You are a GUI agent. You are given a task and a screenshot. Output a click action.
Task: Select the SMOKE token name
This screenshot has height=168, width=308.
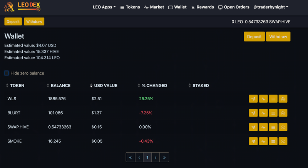pos(15,141)
